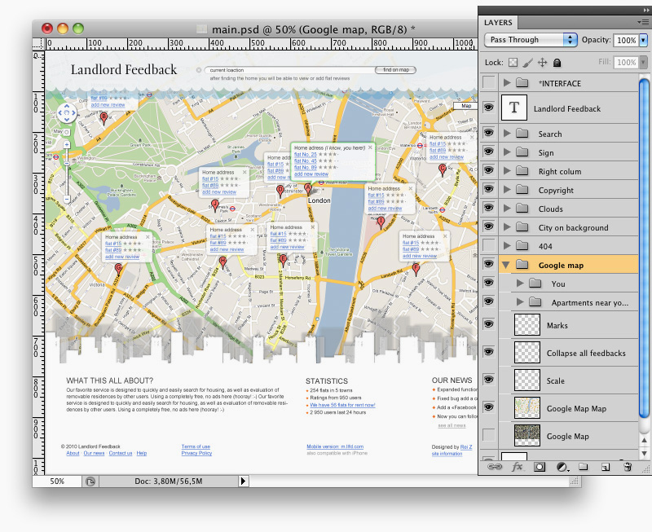Viewport: 652px width, 532px height.
Task: Click the folder icon of the *INTERFACE group
Action: [522, 83]
